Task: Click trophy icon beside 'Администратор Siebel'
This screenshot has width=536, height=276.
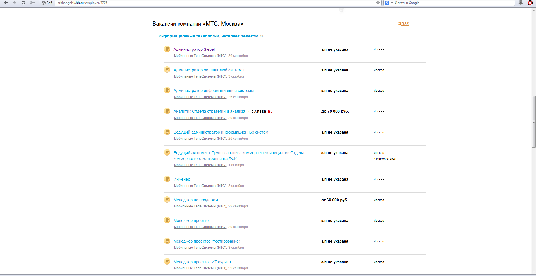Action: pyautogui.click(x=167, y=49)
